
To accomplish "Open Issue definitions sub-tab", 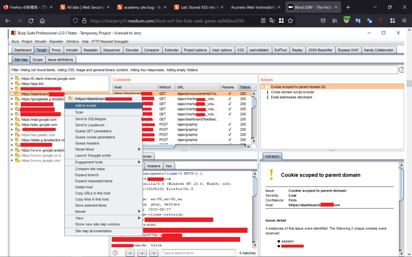I will 60,60.
